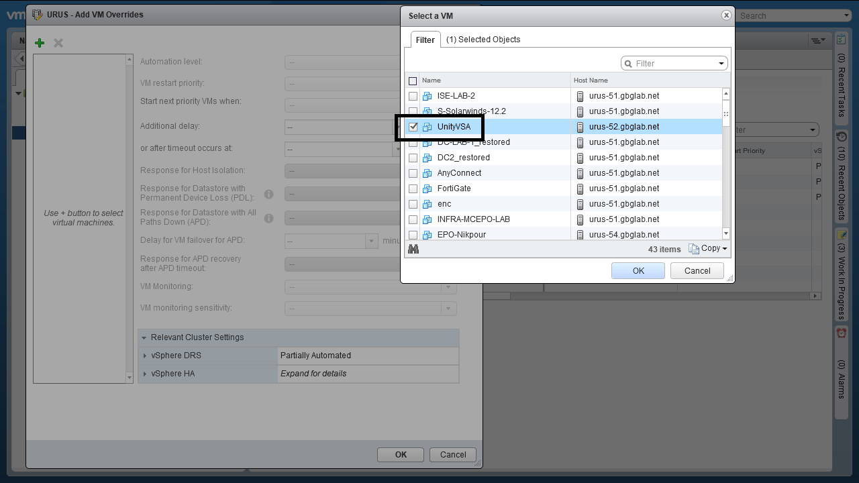This screenshot has height=483, width=859.
Task: Click the host icon for urus-54.gbglab.net
Action: pyautogui.click(x=580, y=235)
